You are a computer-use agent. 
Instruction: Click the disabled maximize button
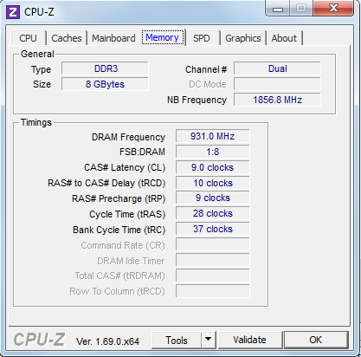pos(301,8)
